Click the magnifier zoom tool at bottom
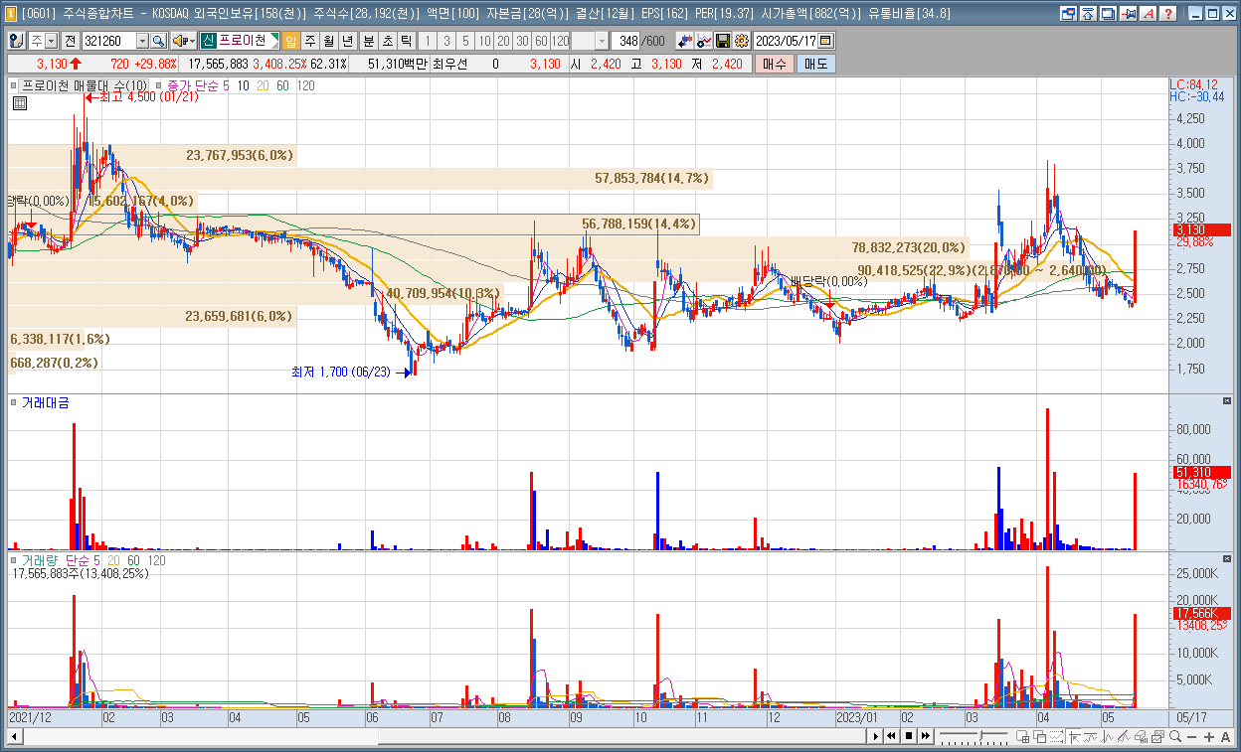Screen dimensions: 1241x752 point(1175,736)
